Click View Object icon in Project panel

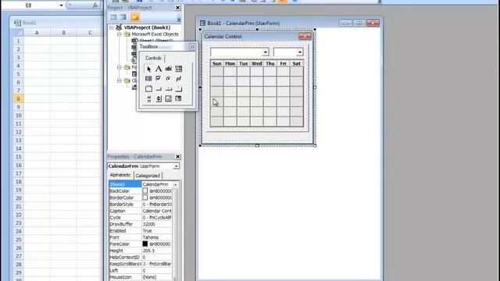pyautogui.click(x=123, y=17)
